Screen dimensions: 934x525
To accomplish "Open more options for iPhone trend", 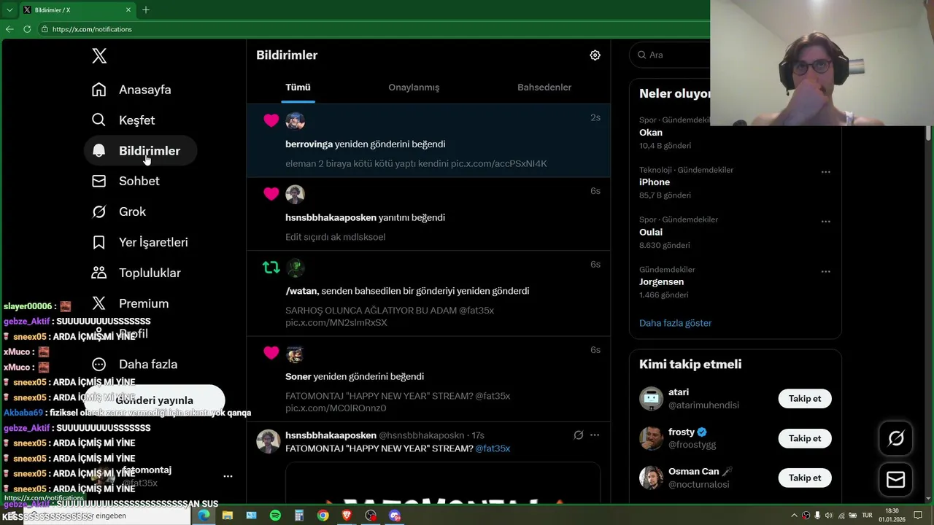I will pos(825,172).
